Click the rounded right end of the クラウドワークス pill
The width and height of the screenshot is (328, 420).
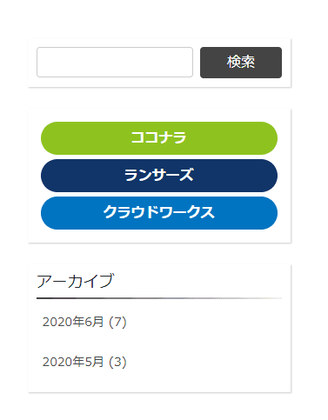(267, 213)
